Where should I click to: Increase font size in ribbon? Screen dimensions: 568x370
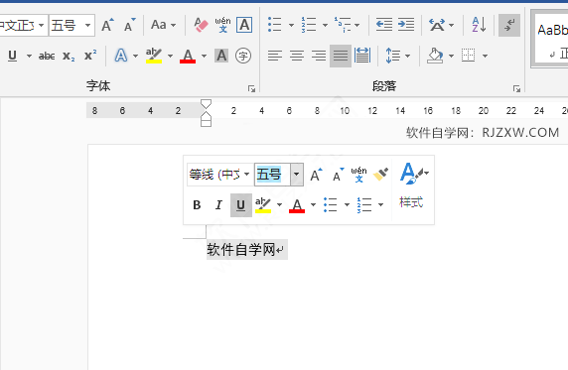click(107, 25)
